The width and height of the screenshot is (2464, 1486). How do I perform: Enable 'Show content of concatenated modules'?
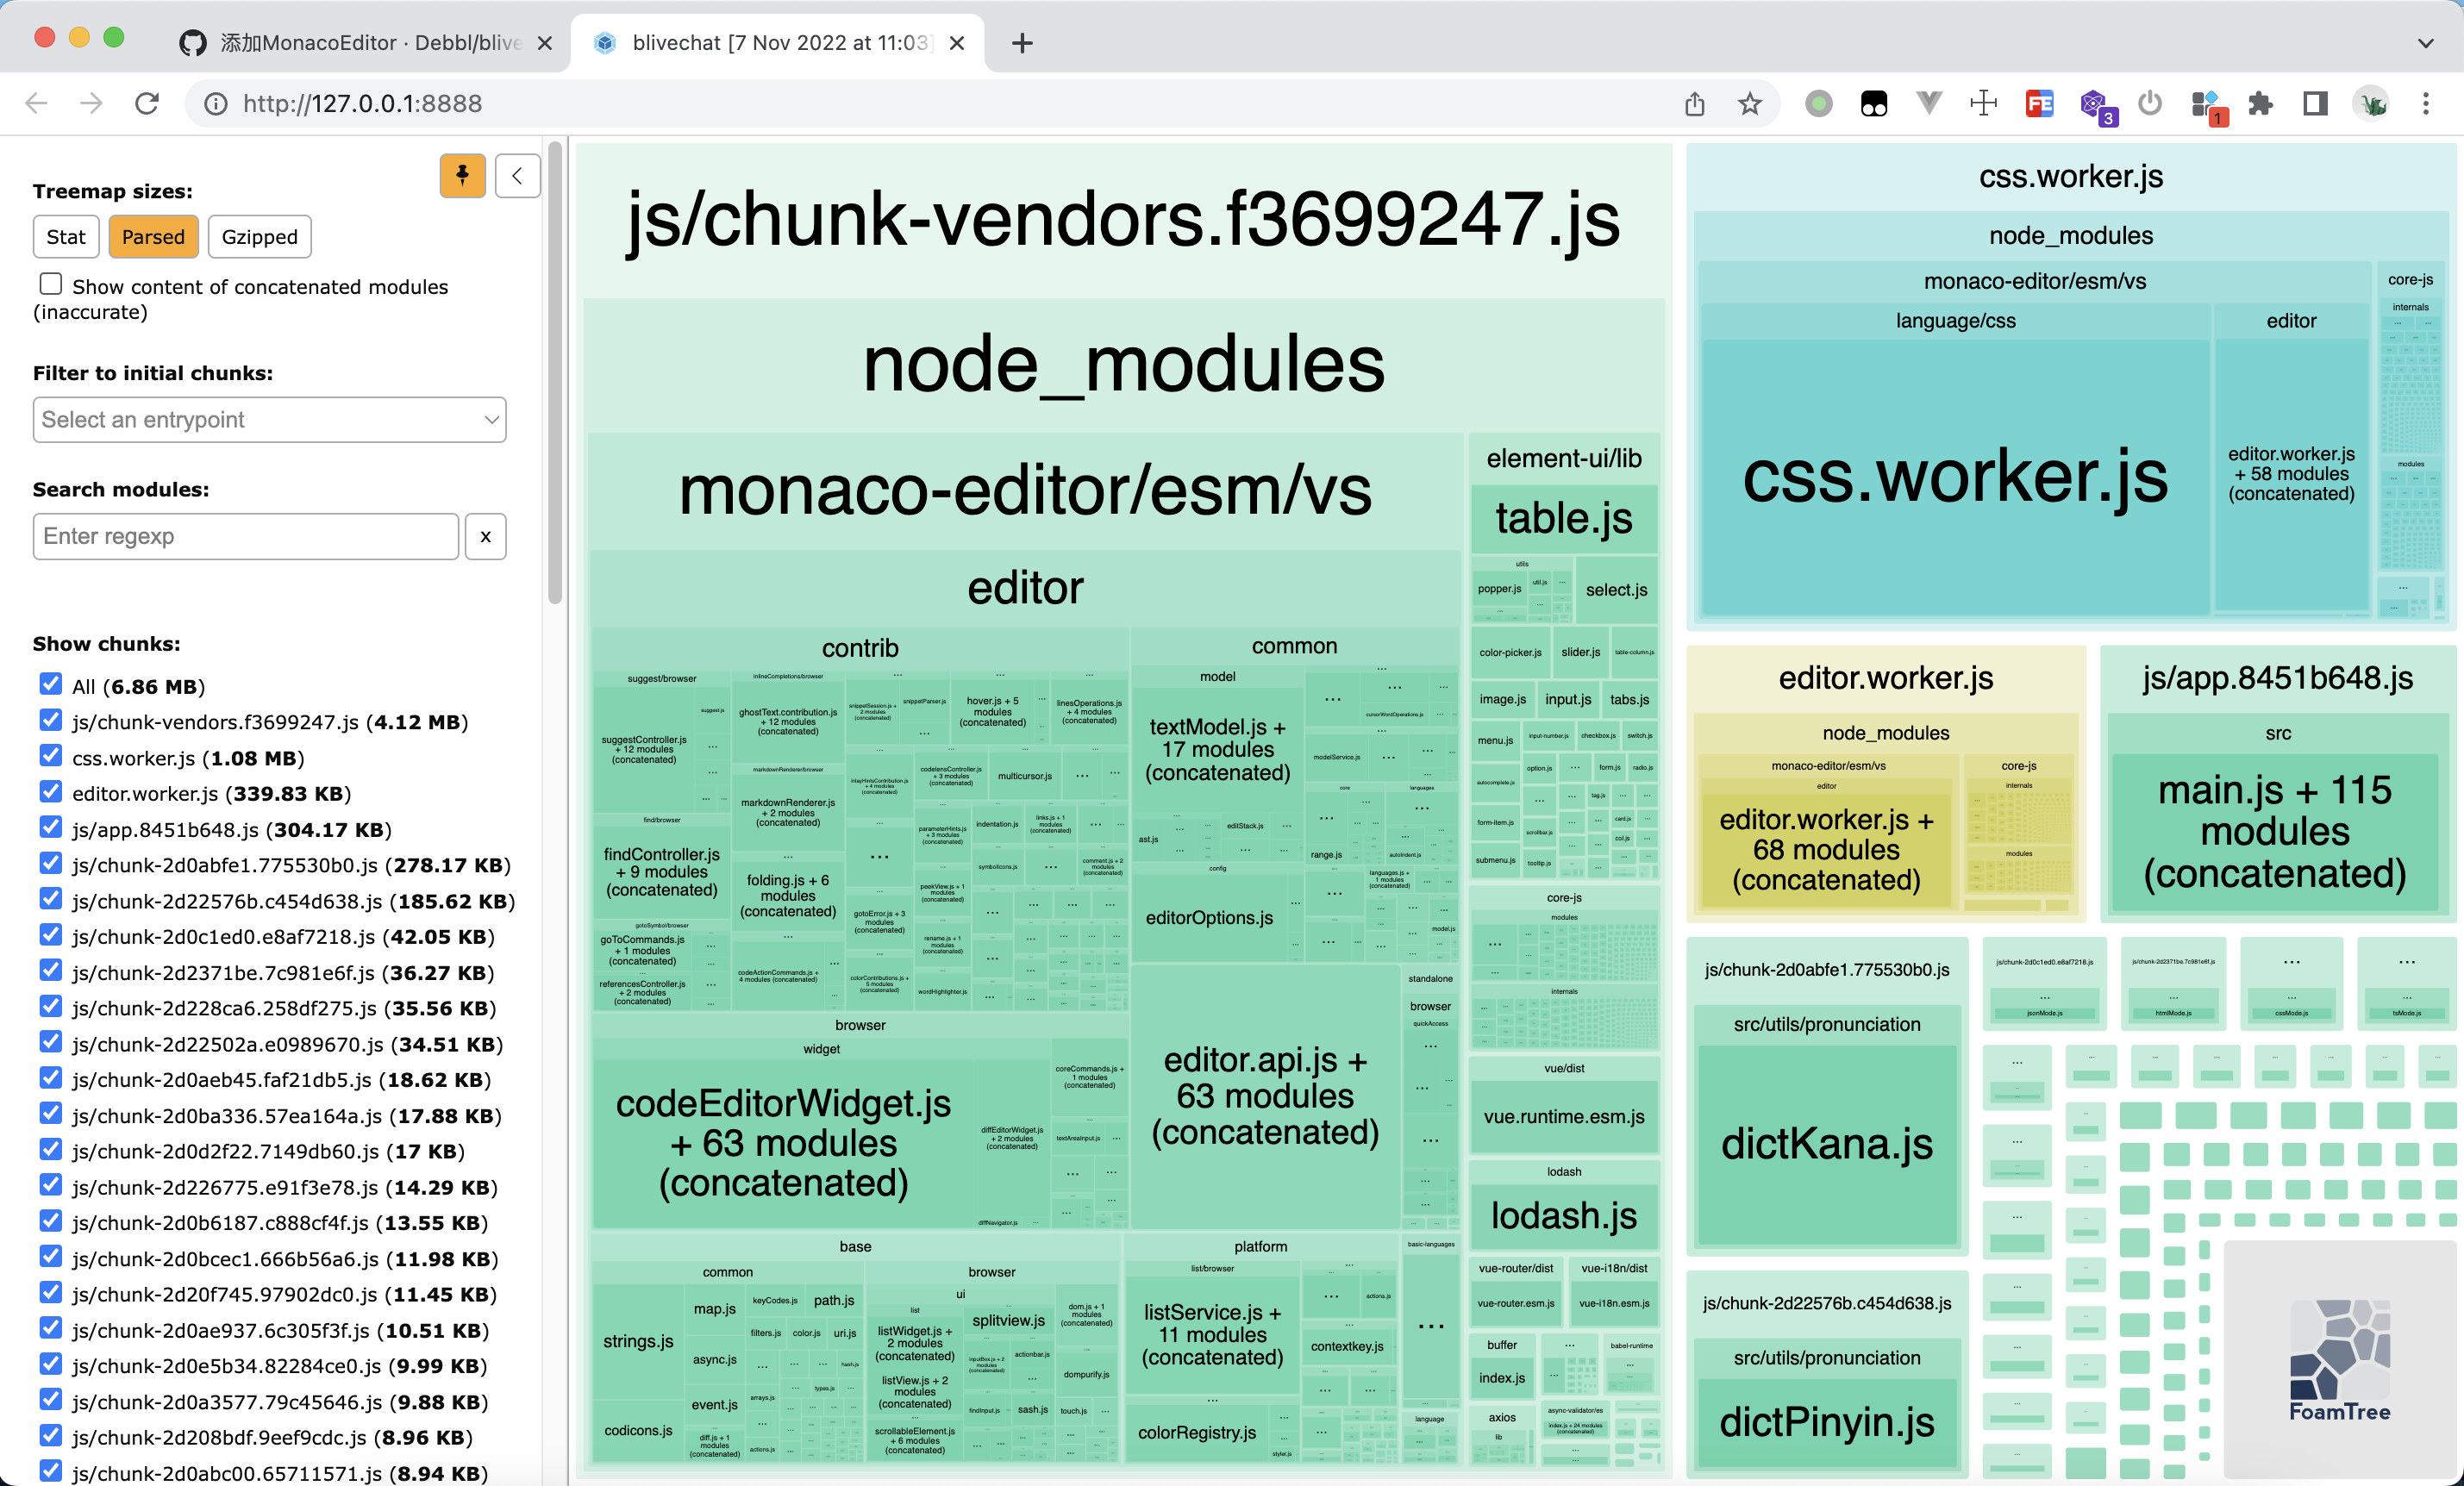(x=50, y=284)
